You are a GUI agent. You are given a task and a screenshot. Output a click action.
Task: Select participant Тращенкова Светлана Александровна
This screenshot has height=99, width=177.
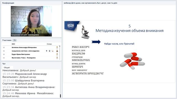click(x=25, y=51)
